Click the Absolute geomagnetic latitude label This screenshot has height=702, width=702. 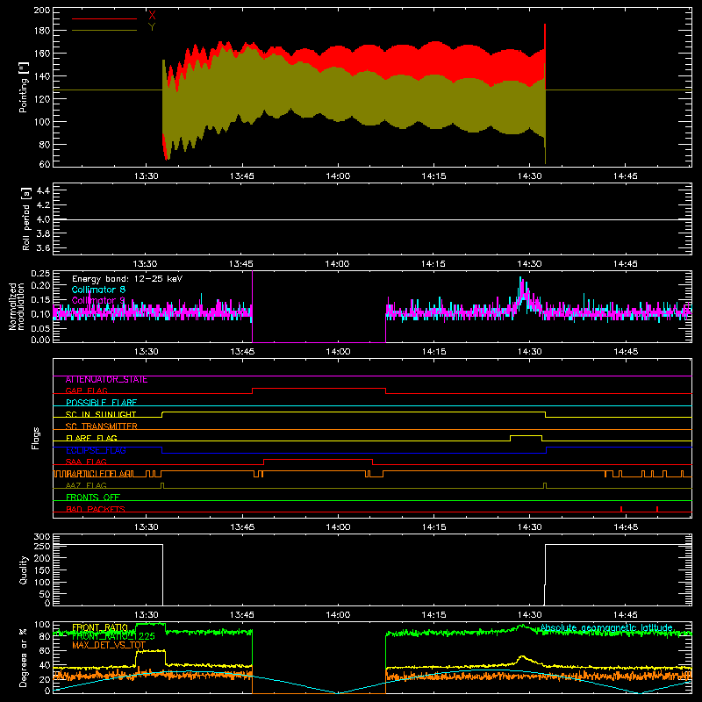(x=606, y=628)
